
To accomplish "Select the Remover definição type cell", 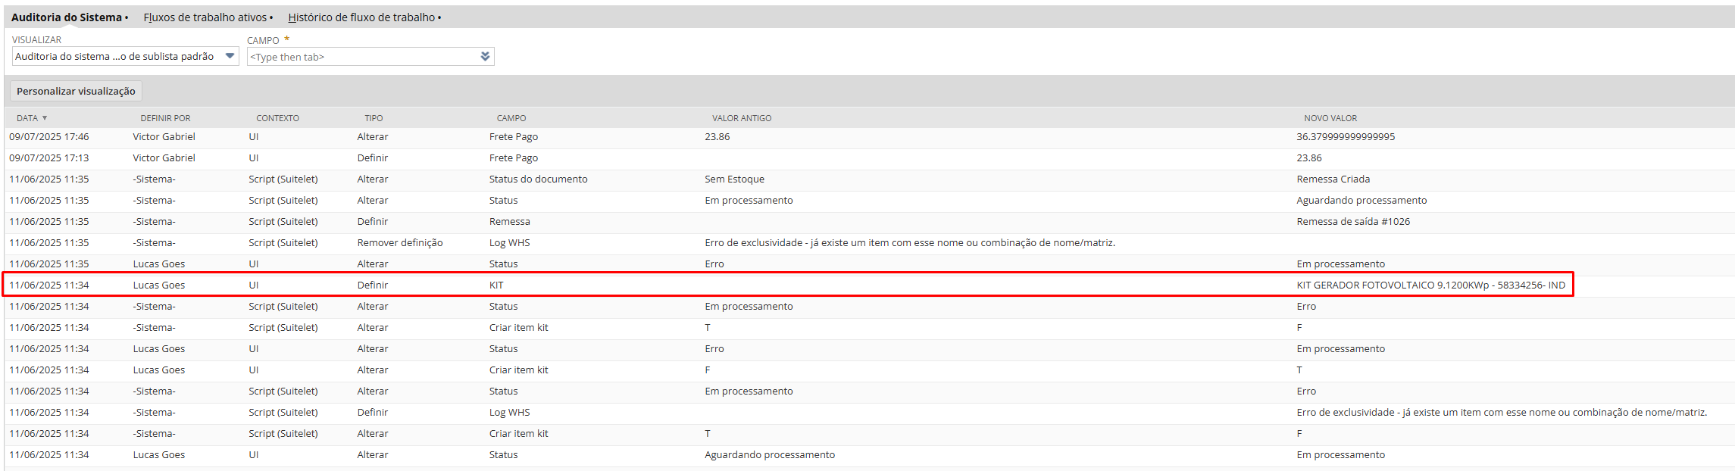I will [x=400, y=243].
